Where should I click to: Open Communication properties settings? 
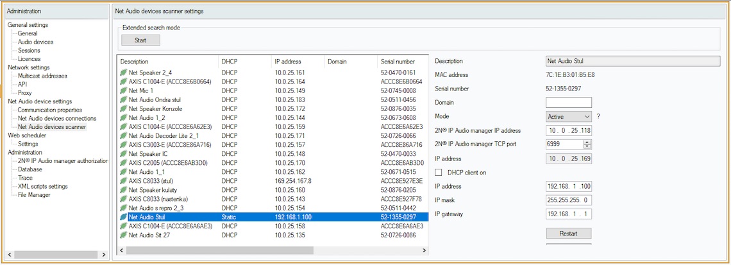(x=50, y=110)
